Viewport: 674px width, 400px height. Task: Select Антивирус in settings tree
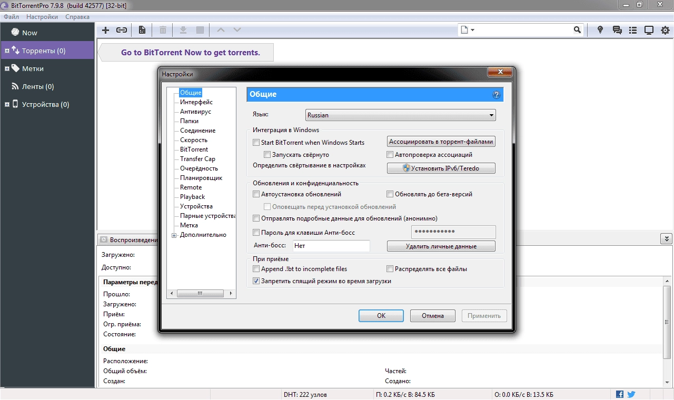coord(195,112)
